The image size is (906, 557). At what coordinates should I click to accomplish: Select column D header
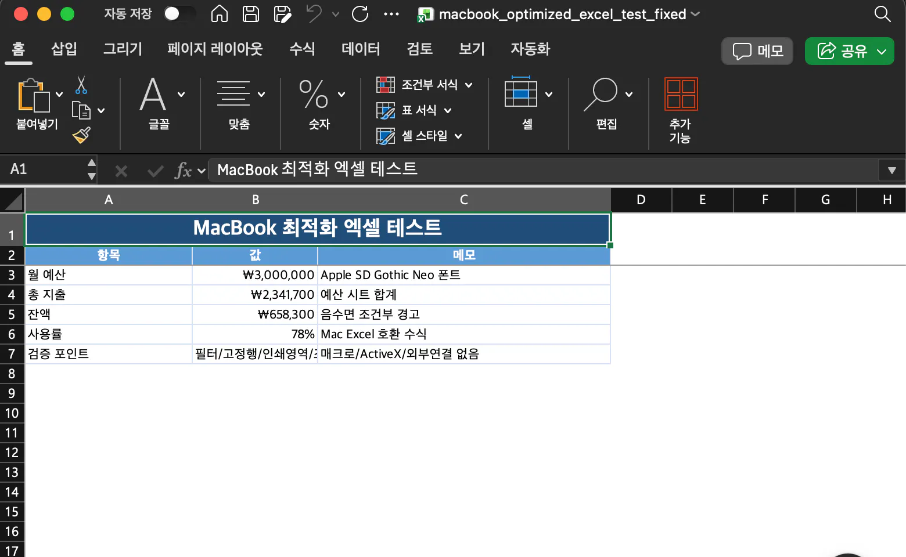tap(641, 200)
